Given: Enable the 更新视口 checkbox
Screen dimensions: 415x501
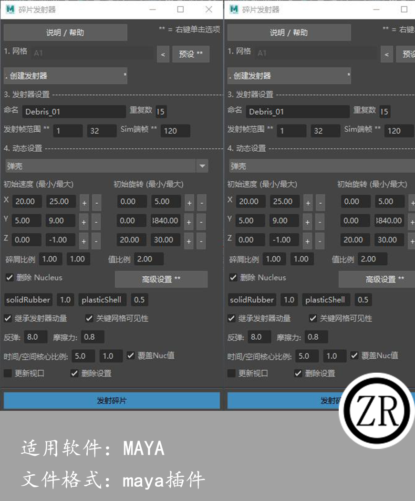Looking at the screenshot, I should (7, 373).
